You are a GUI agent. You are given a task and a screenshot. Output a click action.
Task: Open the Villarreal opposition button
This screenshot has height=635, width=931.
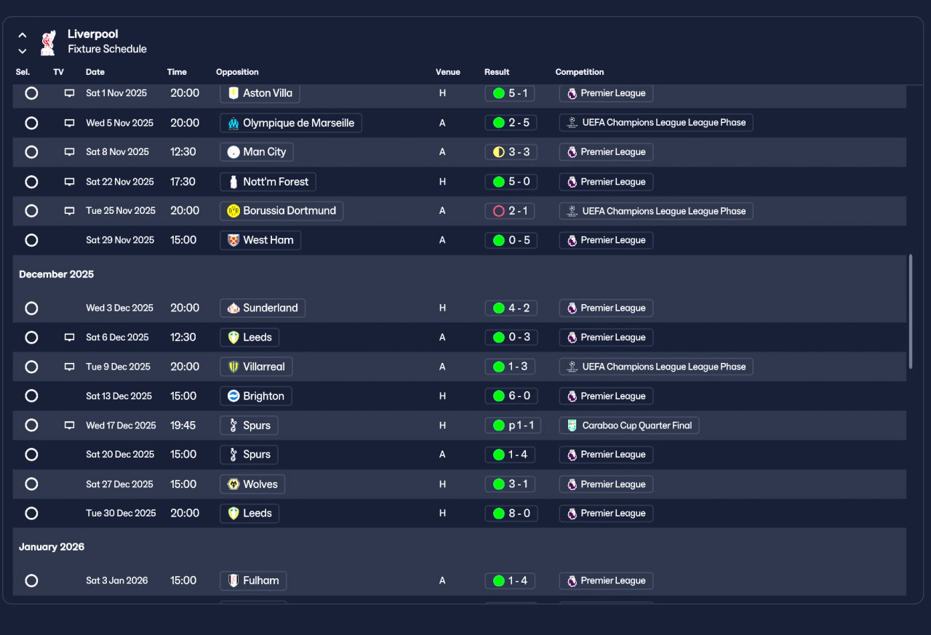click(x=256, y=367)
